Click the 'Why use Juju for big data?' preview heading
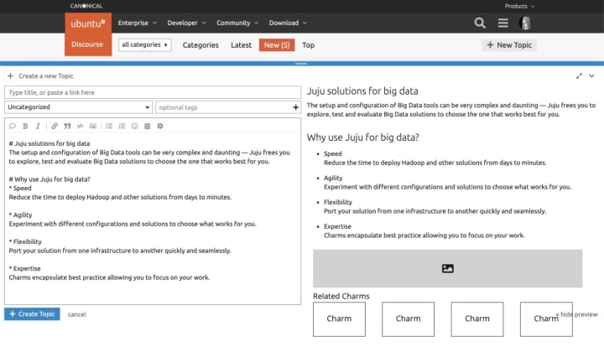The image size is (604, 347). (x=362, y=137)
